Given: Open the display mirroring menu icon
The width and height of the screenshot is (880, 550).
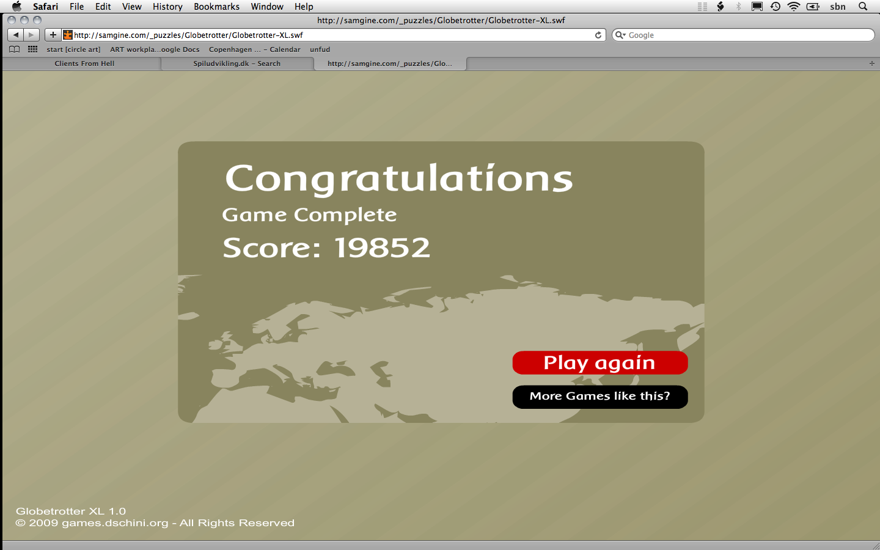Looking at the screenshot, I should (x=757, y=7).
